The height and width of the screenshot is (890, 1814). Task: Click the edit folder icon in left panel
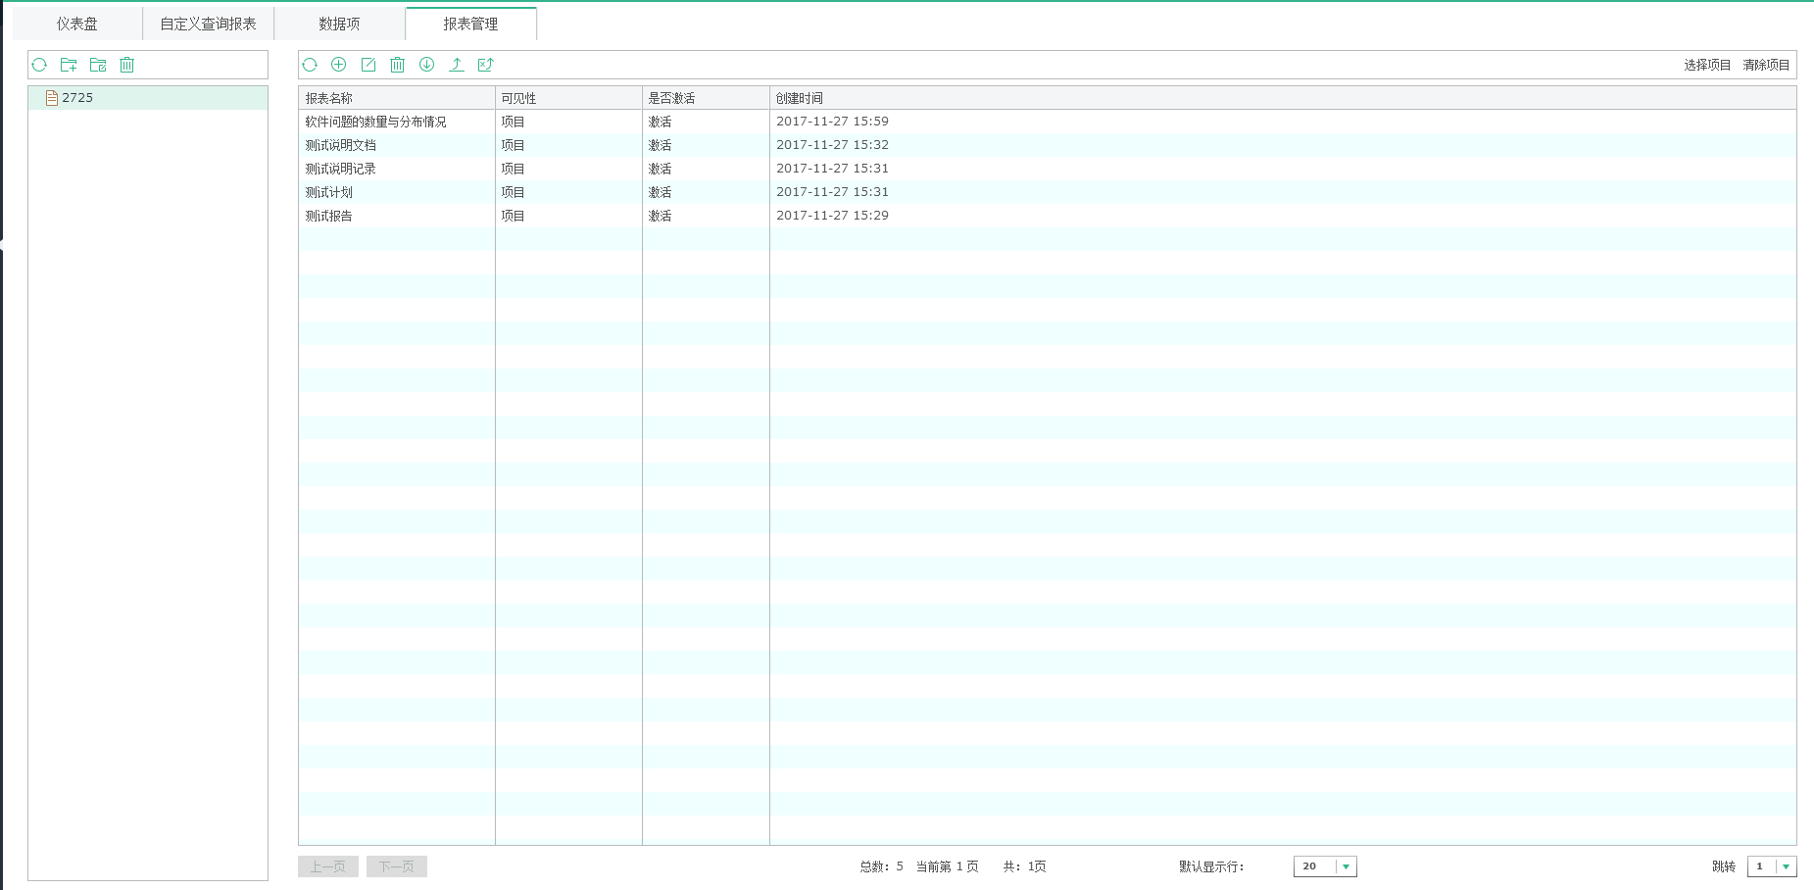pyautogui.click(x=98, y=65)
